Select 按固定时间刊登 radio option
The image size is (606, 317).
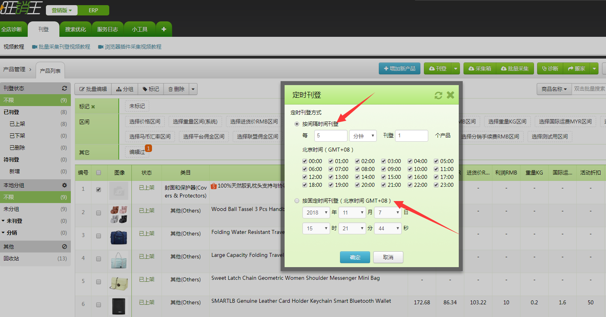pyautogui.click(x=297, y=201)
